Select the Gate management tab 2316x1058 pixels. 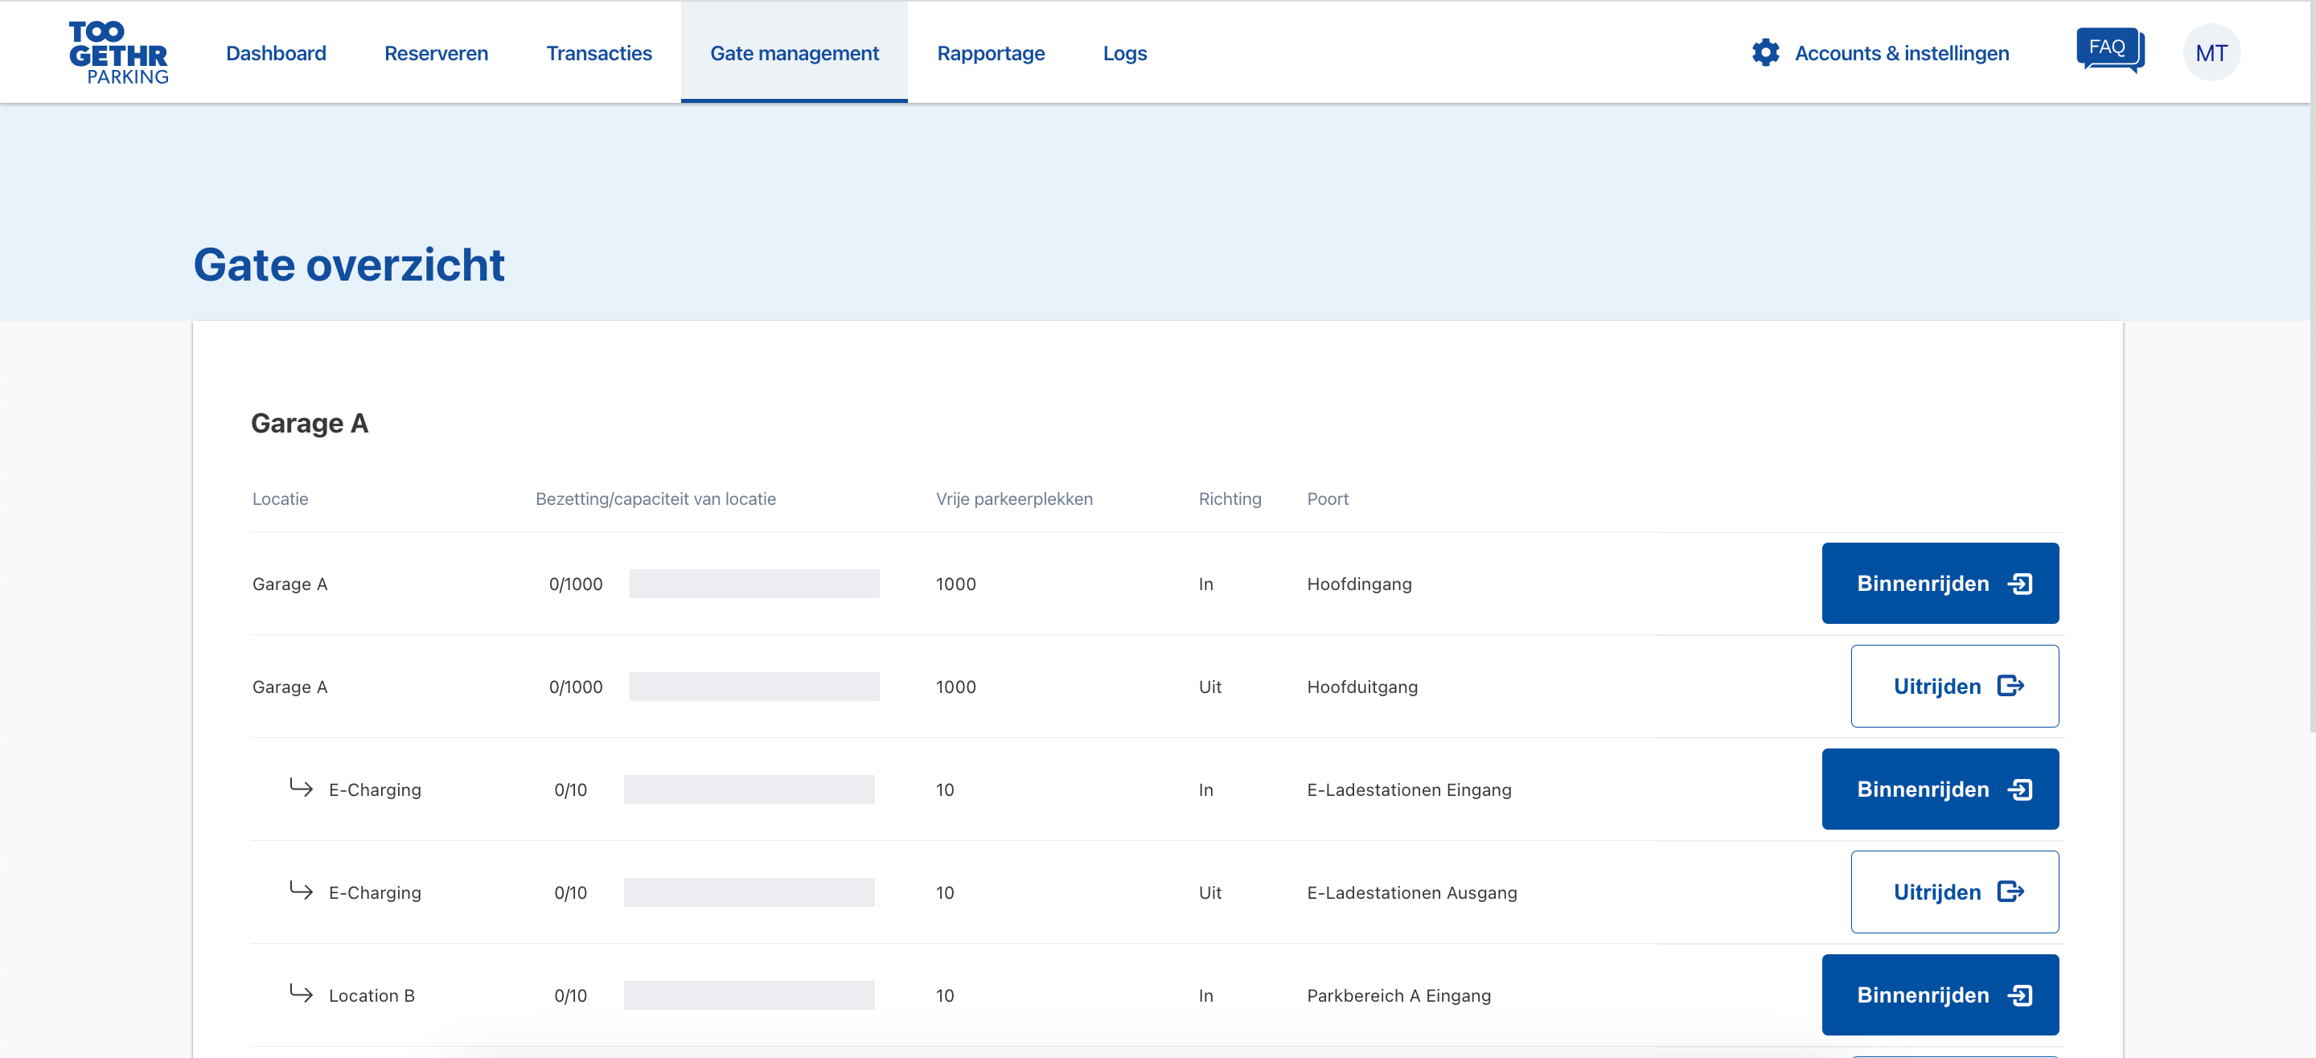click(x=794, y=53)
